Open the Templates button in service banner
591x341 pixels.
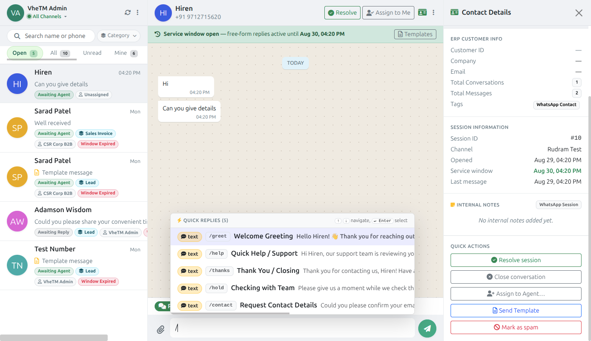[x=415, y=34]
